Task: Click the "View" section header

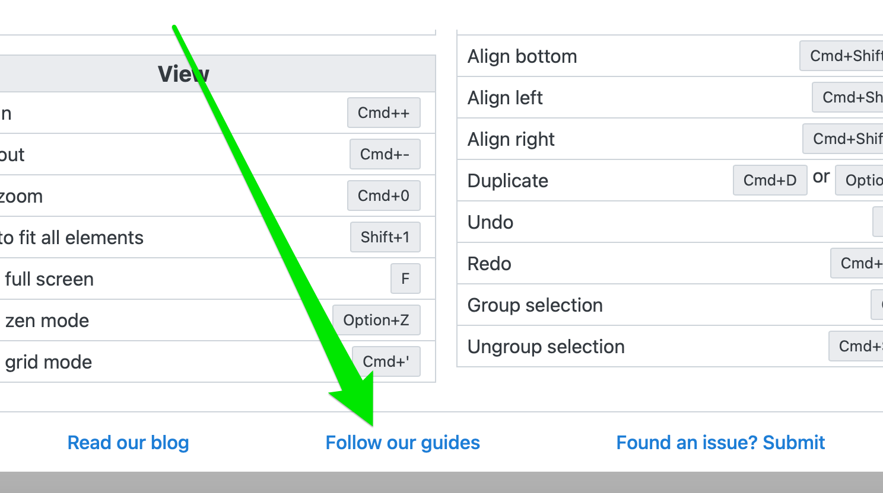Action: click(x=183, y=73)
